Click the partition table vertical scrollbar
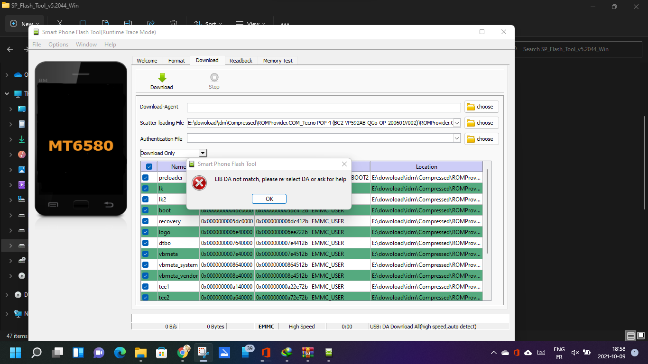The height and width of the screenshot is (364, 648). point(487,211)
